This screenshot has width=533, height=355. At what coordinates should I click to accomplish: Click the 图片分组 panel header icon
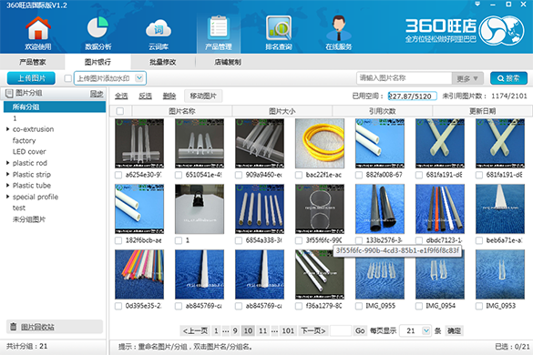[9, 94]
